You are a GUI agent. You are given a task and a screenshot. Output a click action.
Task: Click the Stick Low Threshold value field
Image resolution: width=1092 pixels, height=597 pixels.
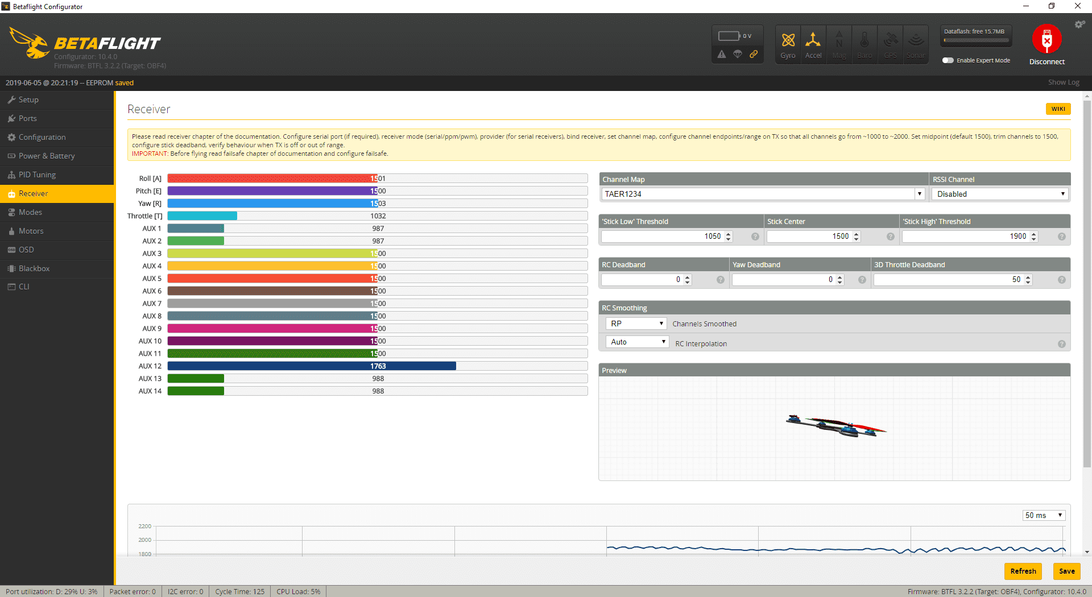[667, 237]
